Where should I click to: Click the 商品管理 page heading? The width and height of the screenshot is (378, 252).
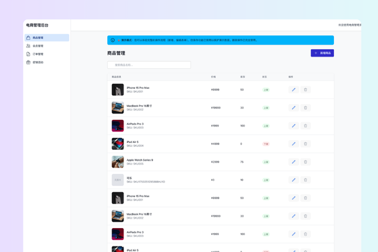click(116, 53)
